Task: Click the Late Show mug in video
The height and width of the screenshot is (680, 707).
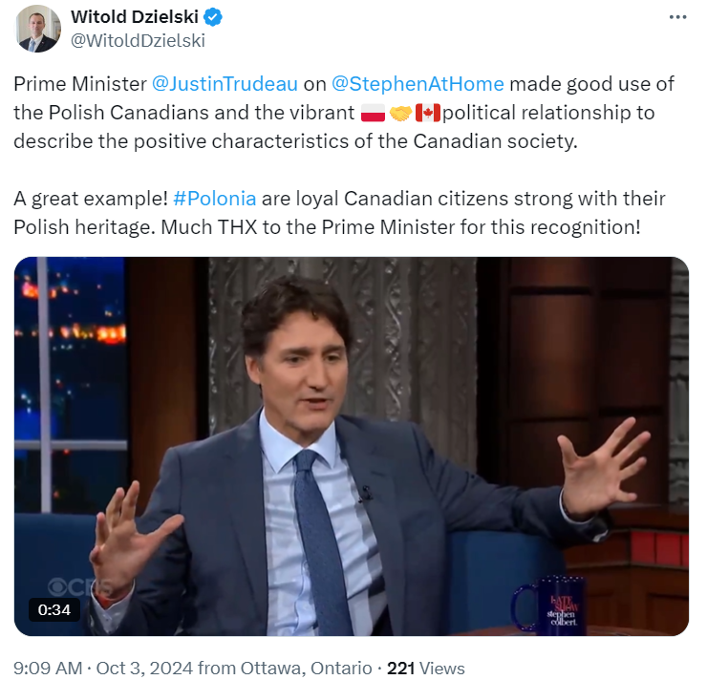Action: tap(549, 604)
